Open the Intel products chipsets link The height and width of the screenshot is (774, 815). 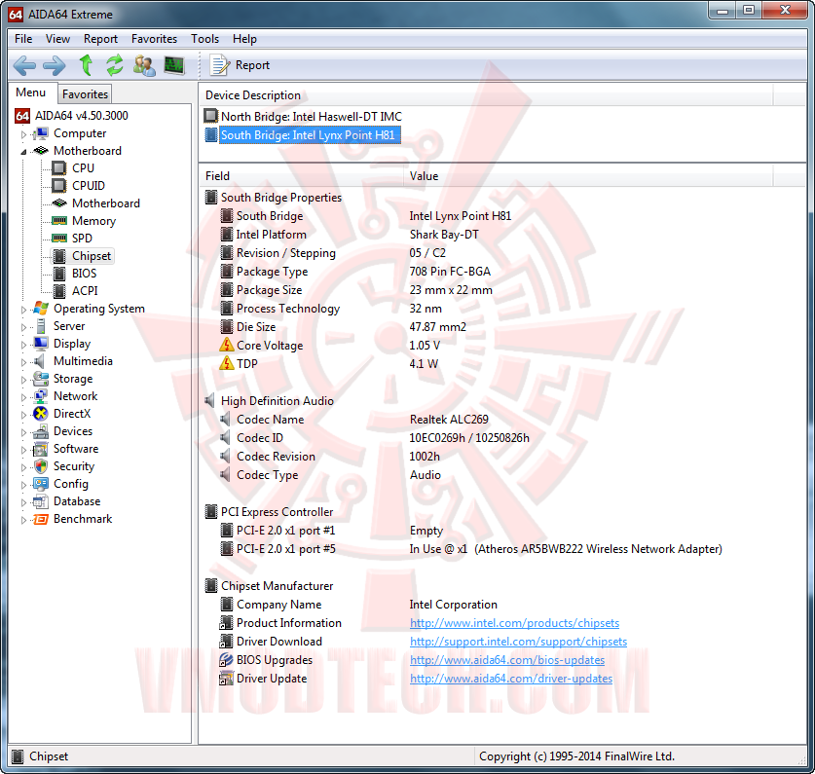click(x=514, y=623)
